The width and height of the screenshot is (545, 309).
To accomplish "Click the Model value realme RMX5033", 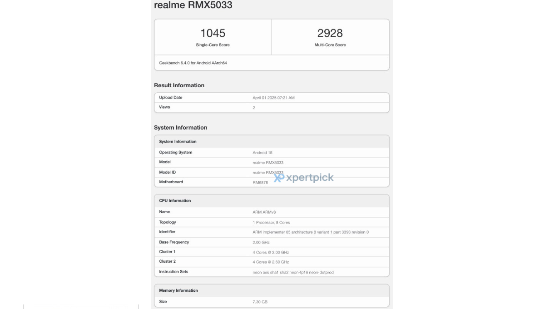I will pos(268,163).
